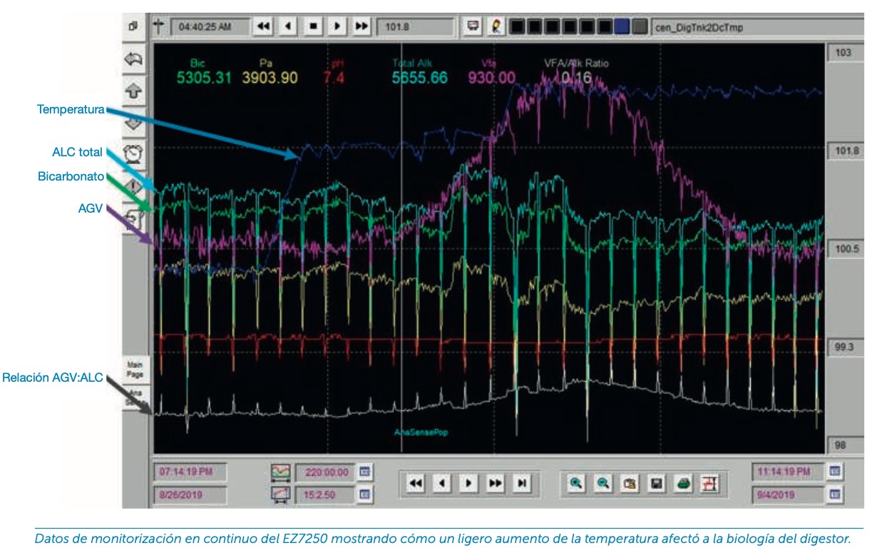The image size is (872, 548).
Task: Click the small window restore icon top-left
Action: [133, 26]
